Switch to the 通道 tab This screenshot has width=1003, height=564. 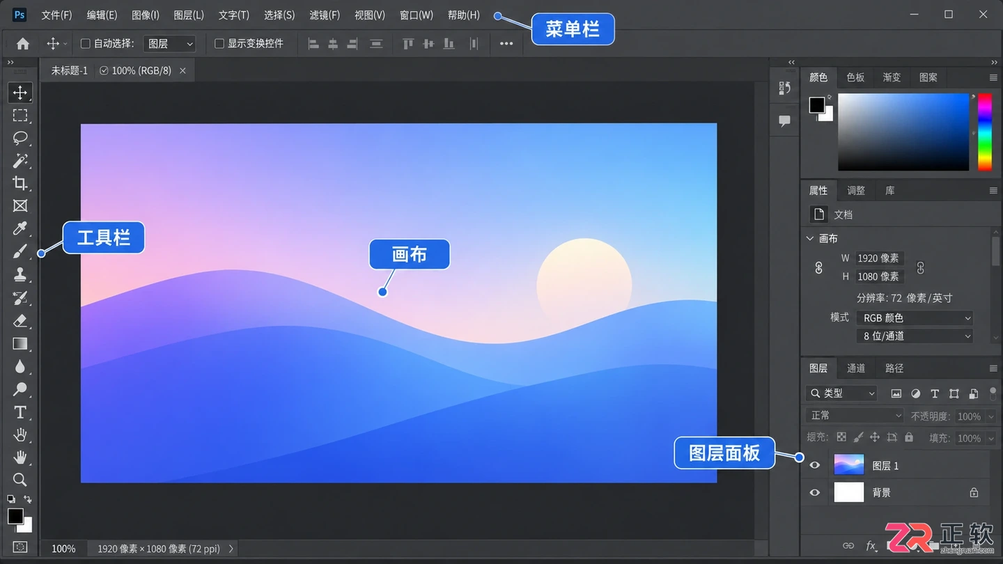click(x=856, y=368)
